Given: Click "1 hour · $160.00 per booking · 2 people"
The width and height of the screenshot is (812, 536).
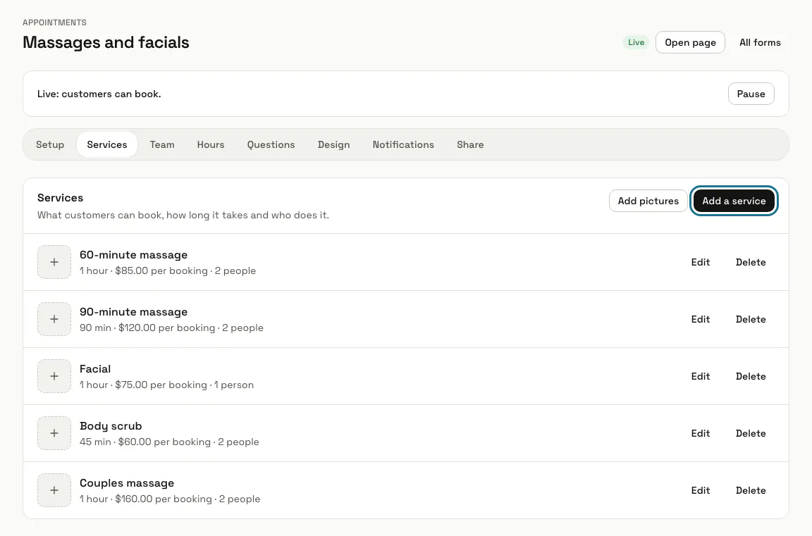Looking at the screenshot, I should click(170, 499).
